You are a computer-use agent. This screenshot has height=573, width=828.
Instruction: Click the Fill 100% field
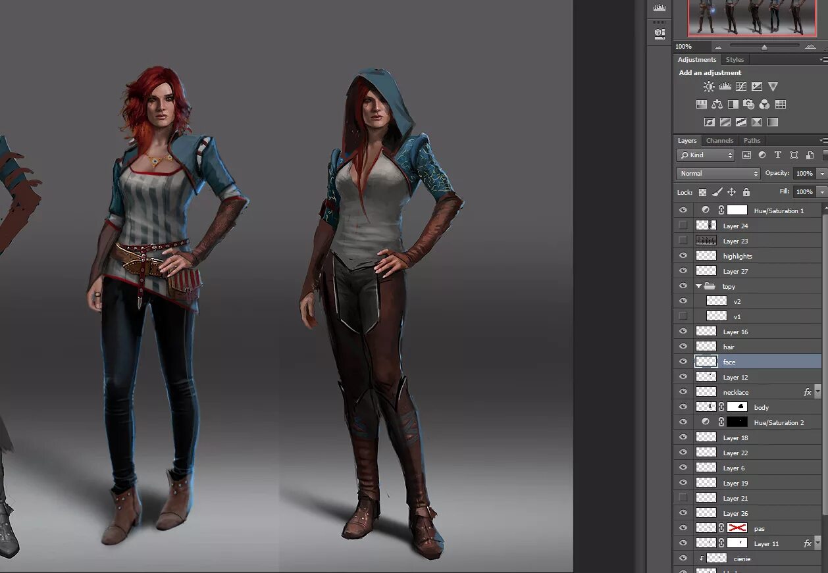[804, 192]
